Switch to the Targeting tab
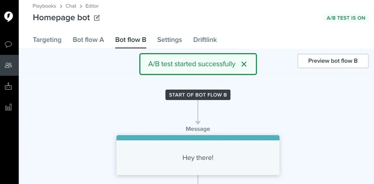The width and height of the screenshot is (374, 184). tap(47, 40)
